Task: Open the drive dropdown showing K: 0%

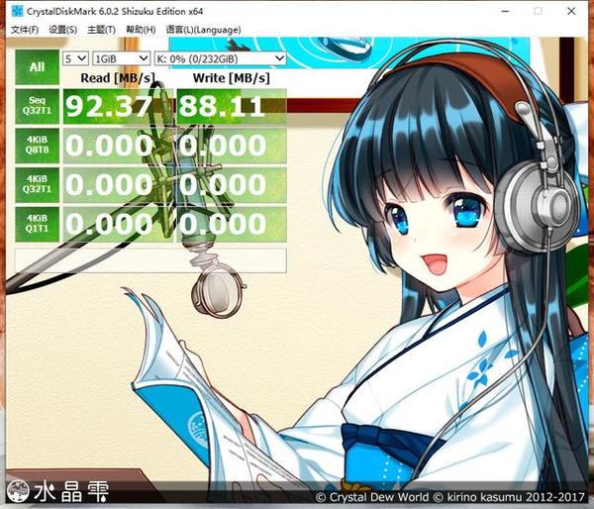Action: [220, 58]
